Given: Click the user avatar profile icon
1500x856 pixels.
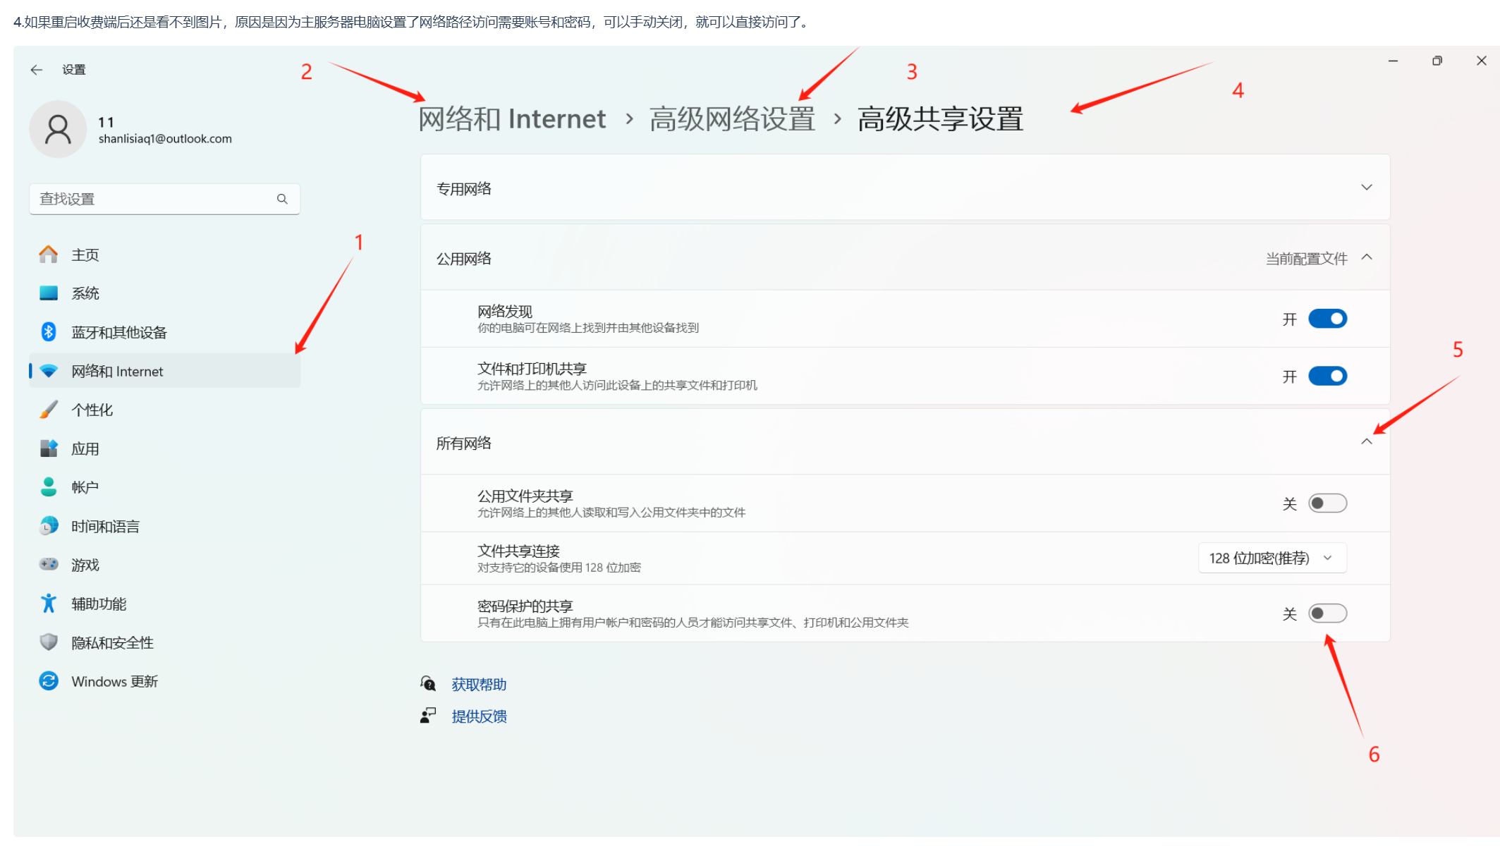Looking at the screenshot, I should click(58, 130).
